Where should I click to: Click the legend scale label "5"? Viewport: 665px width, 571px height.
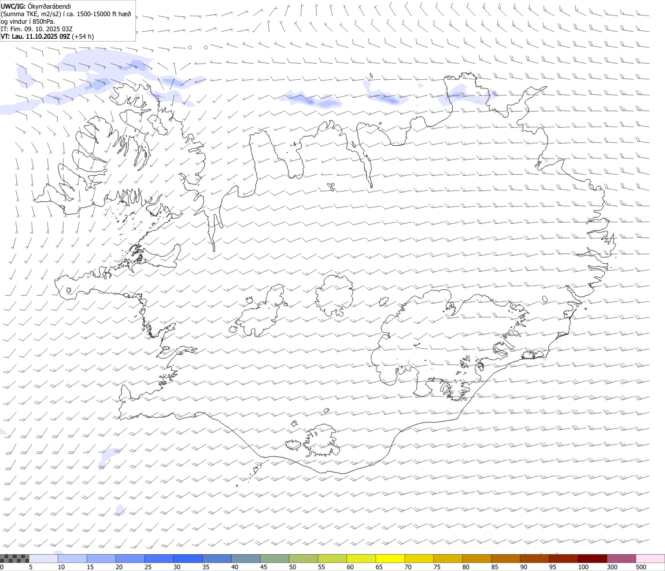[31, 567]
